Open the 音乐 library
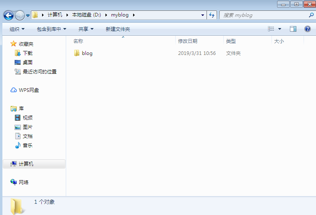This screenshot has width=316, height=215. coord(28,146)
